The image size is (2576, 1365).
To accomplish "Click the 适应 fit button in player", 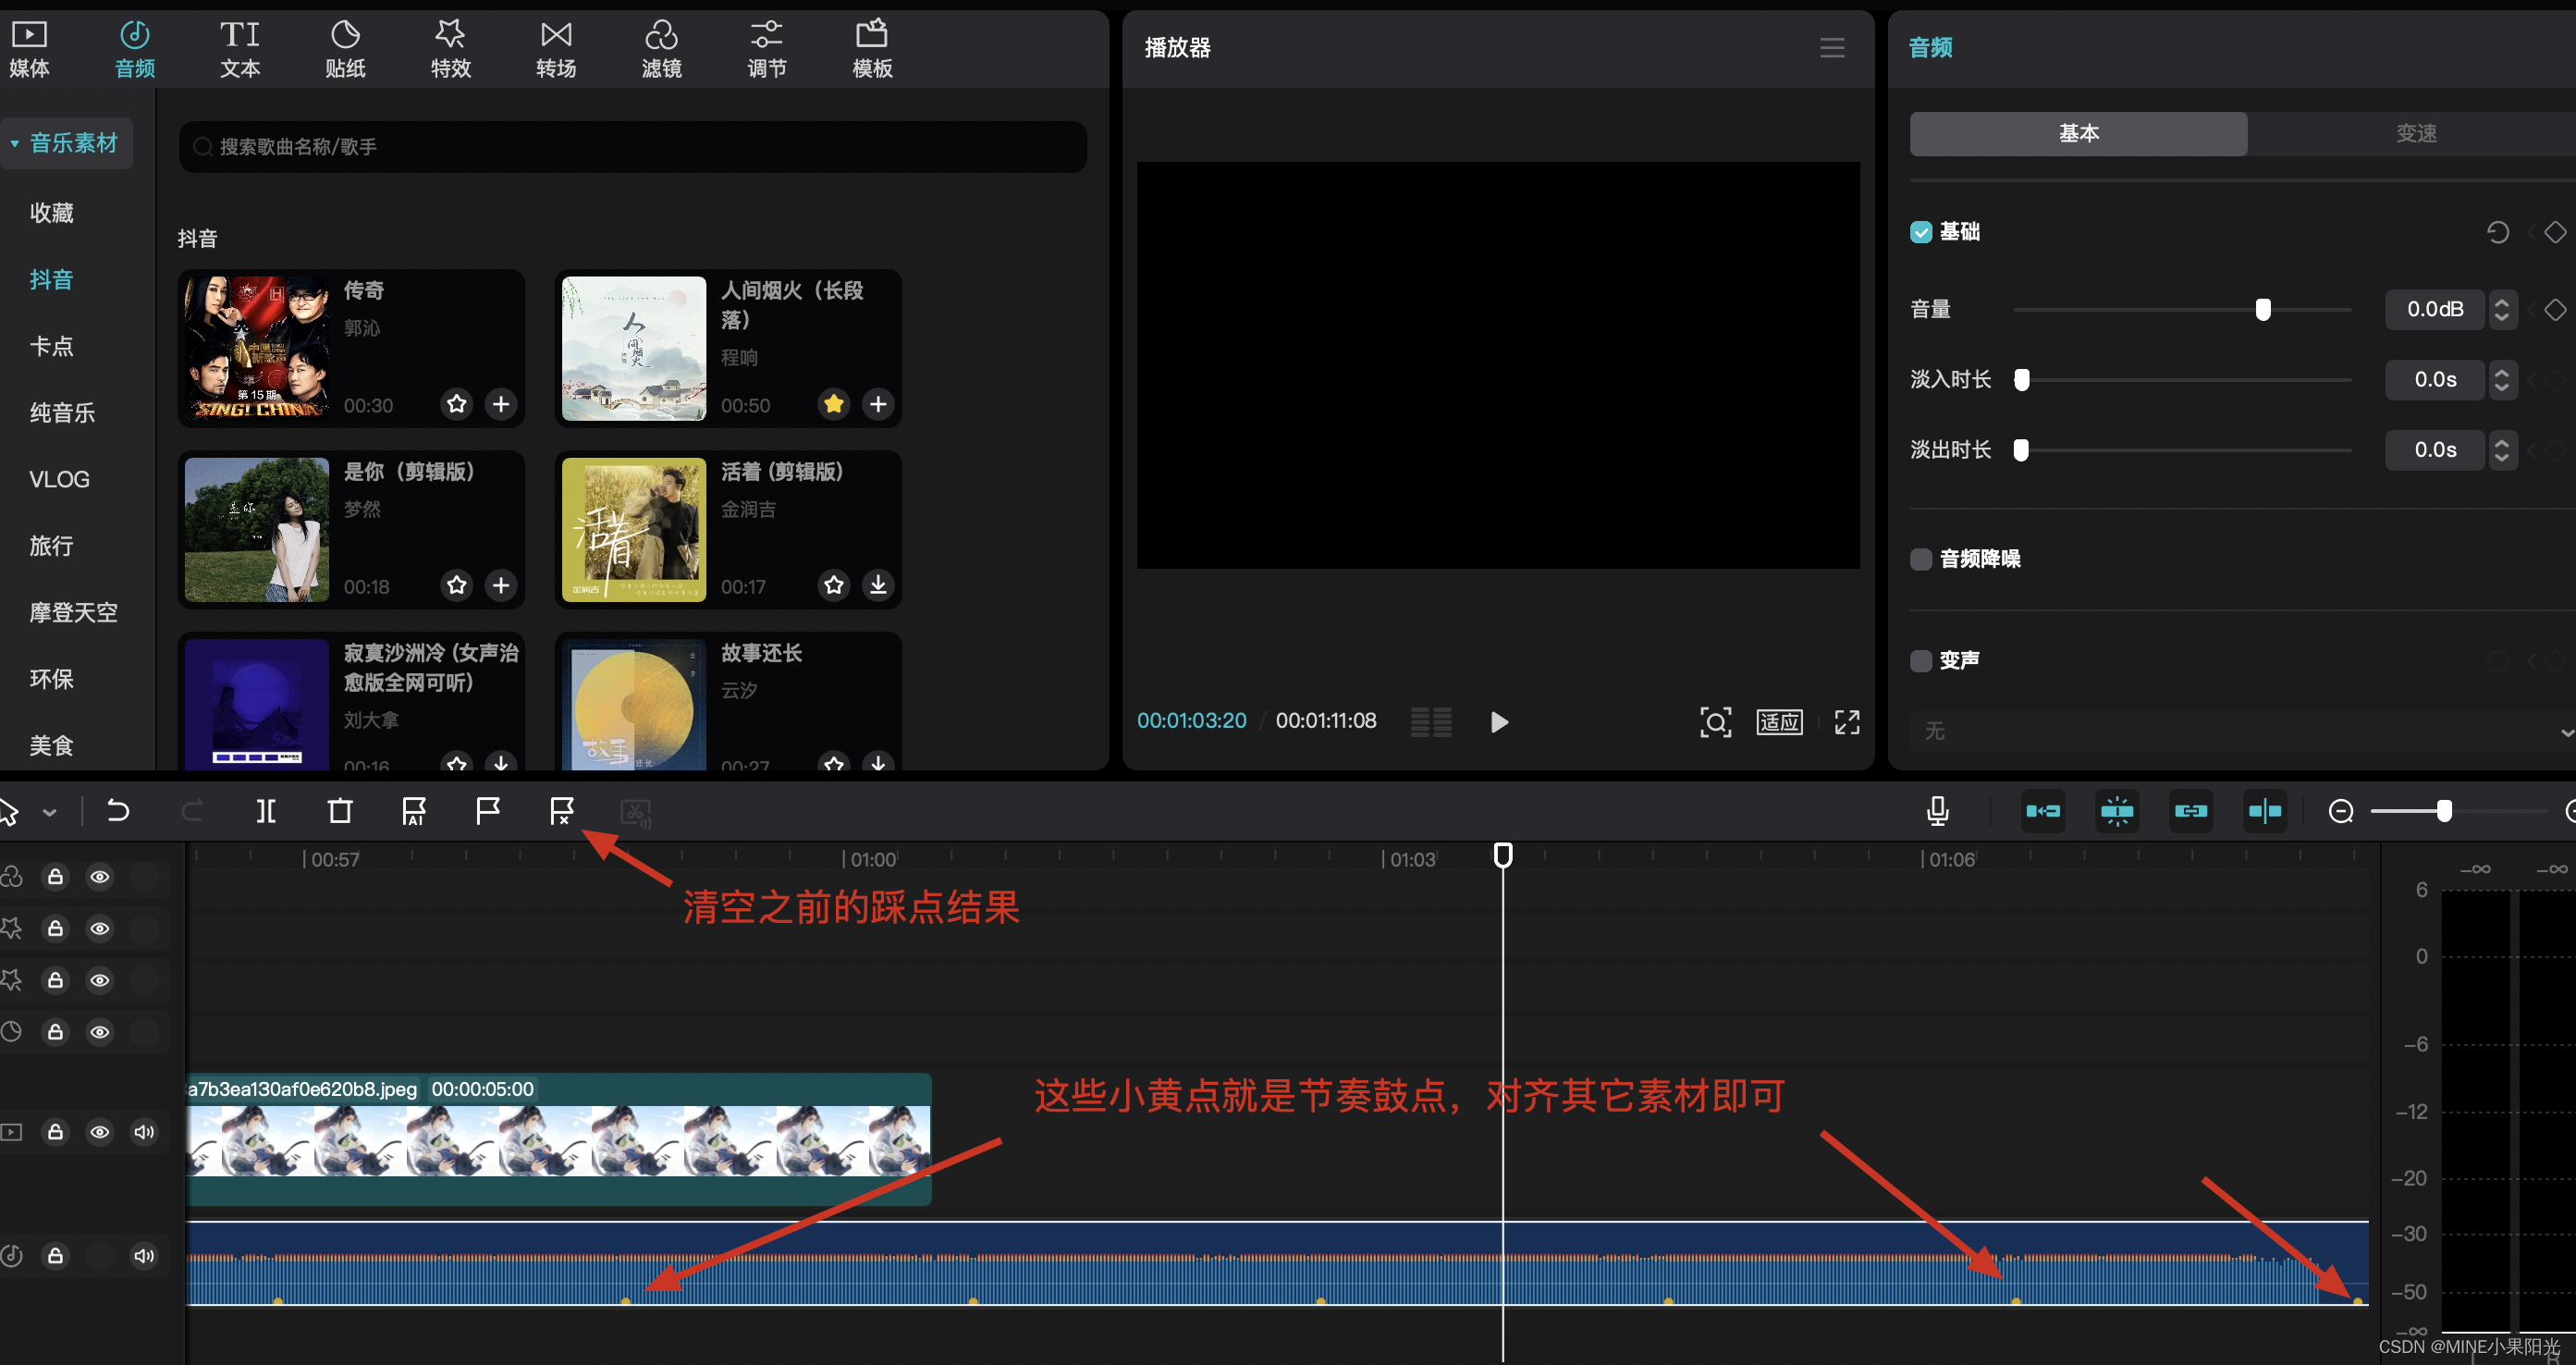I will pyautogui.click(x=1779, y=722).
